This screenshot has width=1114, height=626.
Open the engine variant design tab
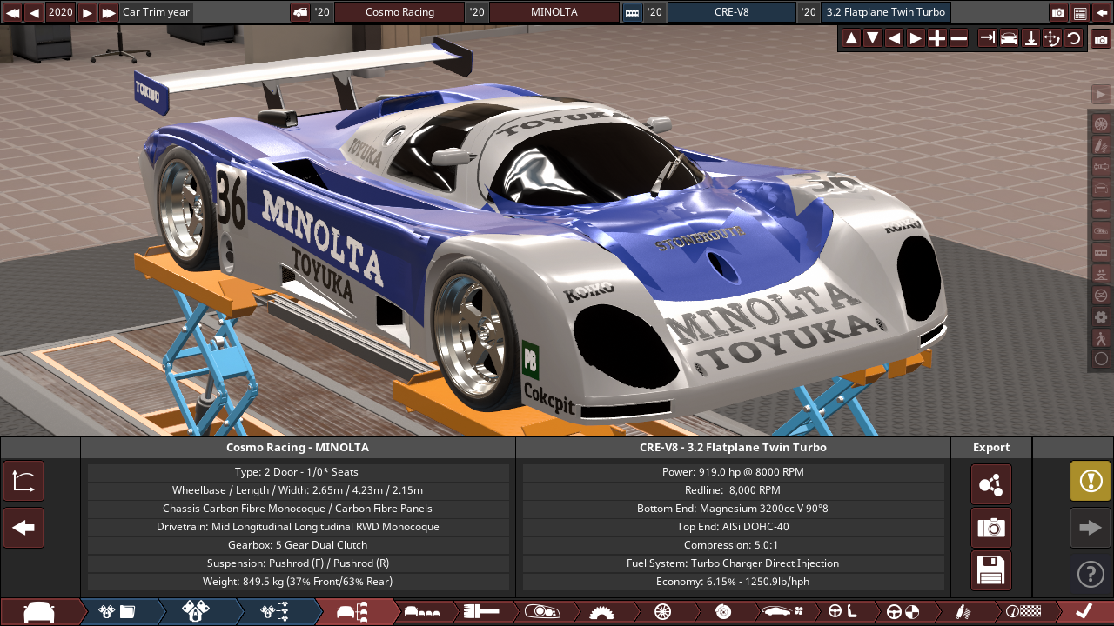tap(196, 611)
